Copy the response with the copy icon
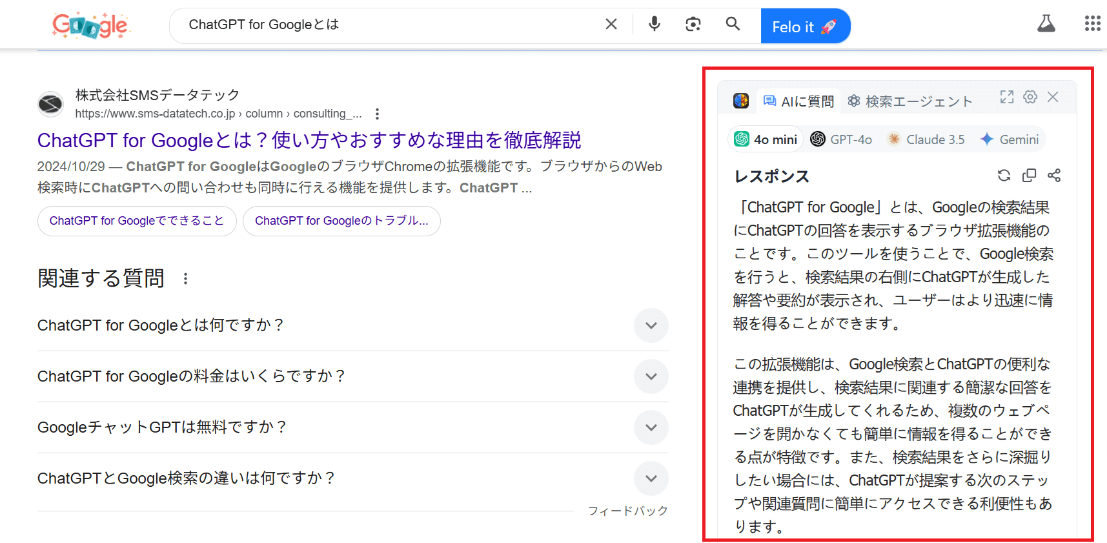This screenshot has height=543, width=1107. pyautogui.click(x=1030, y=176)
